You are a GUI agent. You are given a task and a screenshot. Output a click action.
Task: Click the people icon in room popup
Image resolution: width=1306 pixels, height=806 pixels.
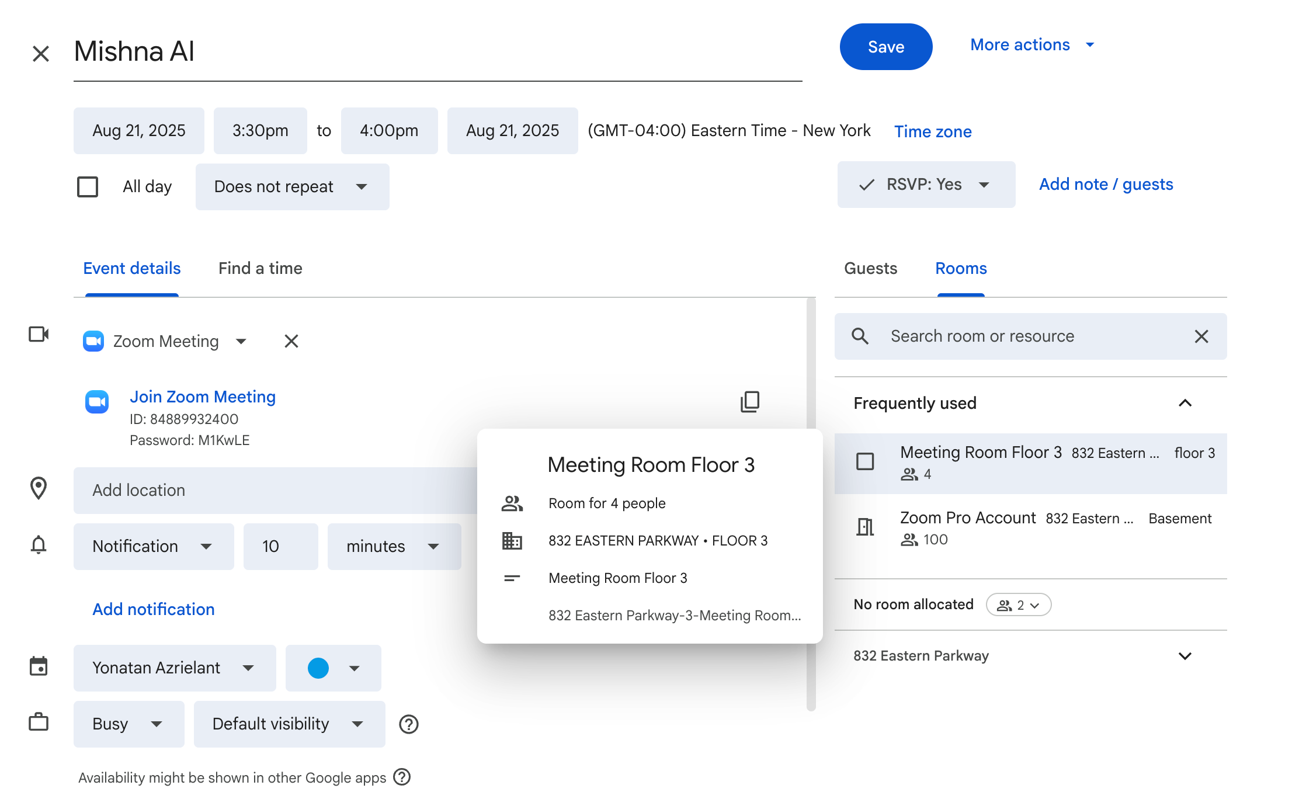(x=512, y=503)
